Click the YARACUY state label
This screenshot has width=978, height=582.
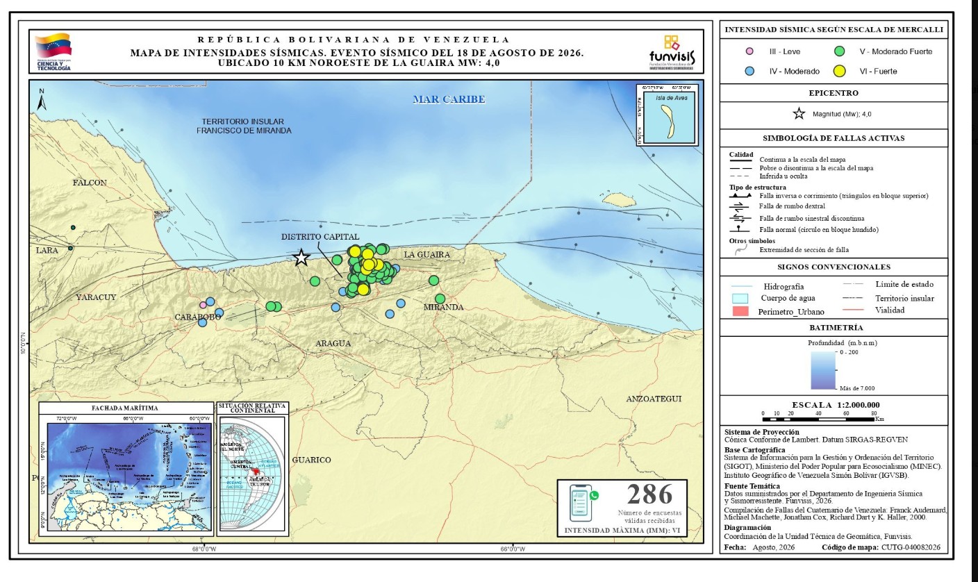tap(96, 297)
